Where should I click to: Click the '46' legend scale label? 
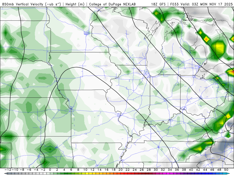coord(212,170)
